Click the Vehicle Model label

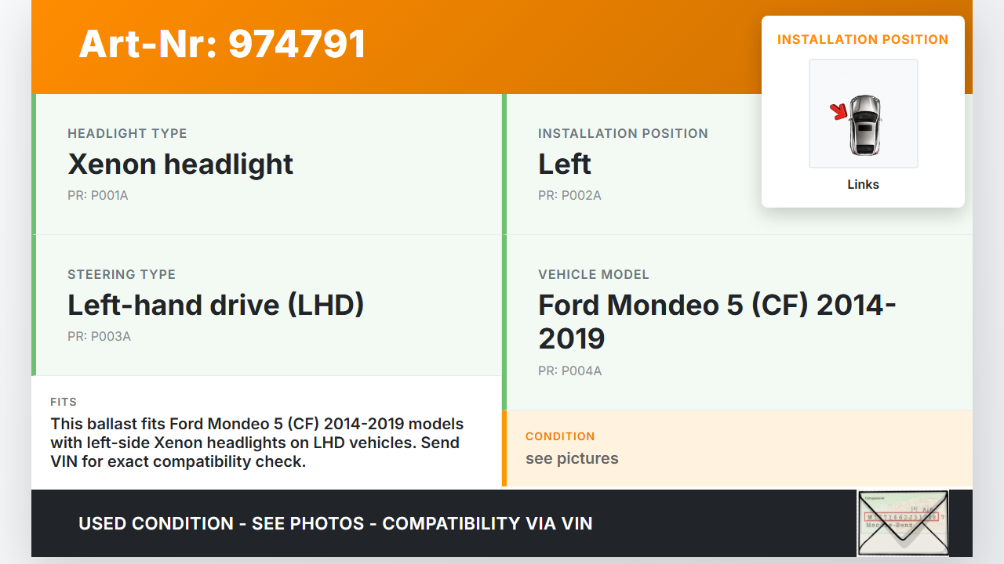(593, 274)
